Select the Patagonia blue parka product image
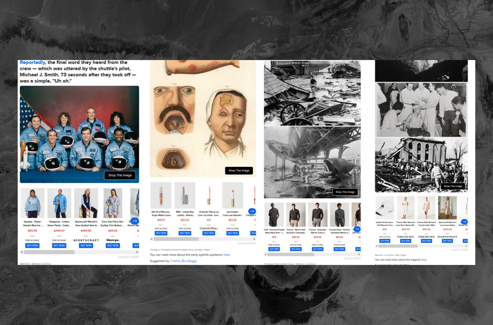493x325 pixels. point(59,203)
